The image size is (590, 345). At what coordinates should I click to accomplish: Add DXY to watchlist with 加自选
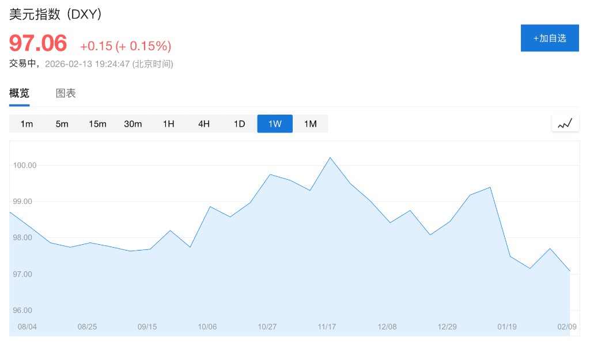tap(550, 38)
